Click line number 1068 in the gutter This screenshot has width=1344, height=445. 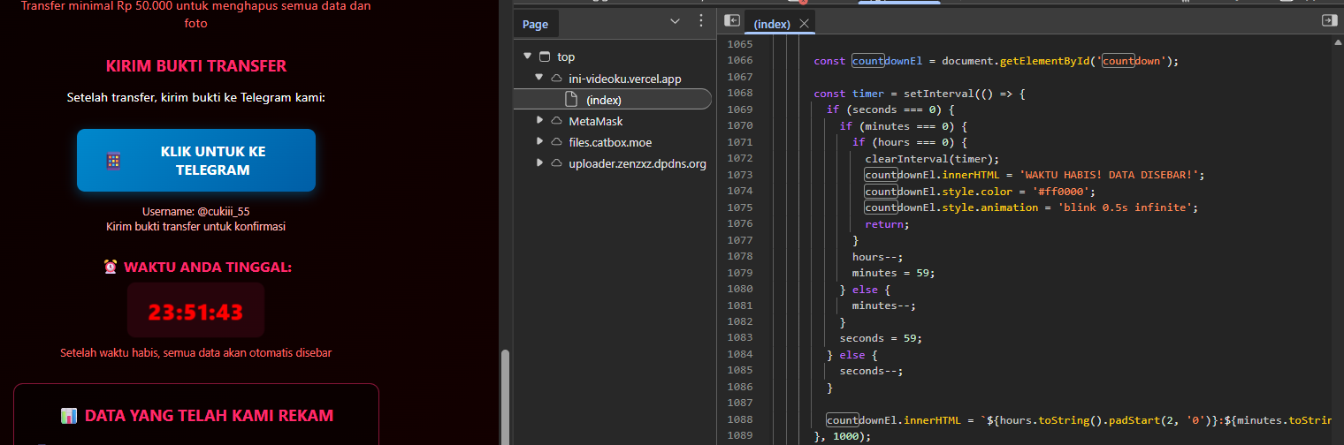click(x=739, y=94)
